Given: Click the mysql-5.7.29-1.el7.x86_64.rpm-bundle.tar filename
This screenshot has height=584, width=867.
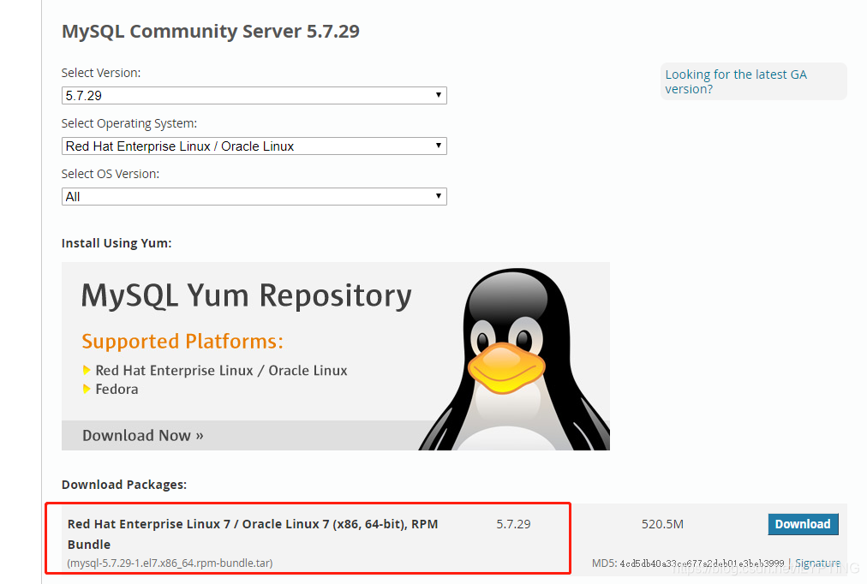Looking at the screenshot, I should coord(170,563).
